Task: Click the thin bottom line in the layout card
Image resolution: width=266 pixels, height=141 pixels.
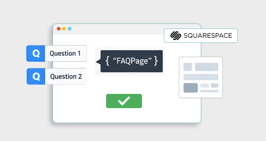Action: click(x=209, y=91)
